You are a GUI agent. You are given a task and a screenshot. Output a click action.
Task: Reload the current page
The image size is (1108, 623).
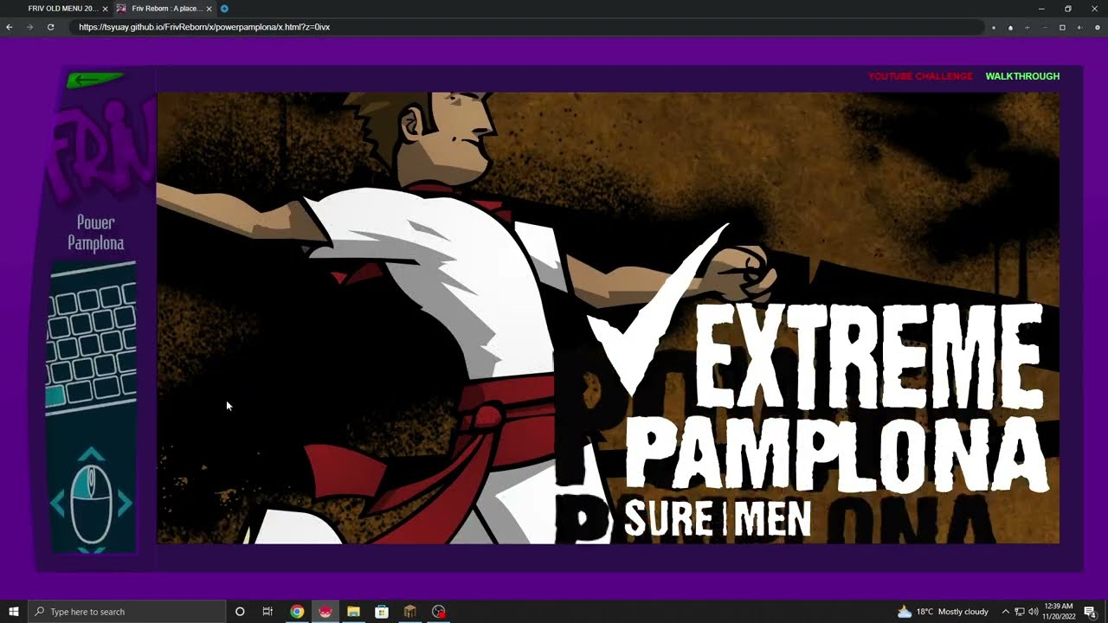click(x=50, y=27)
